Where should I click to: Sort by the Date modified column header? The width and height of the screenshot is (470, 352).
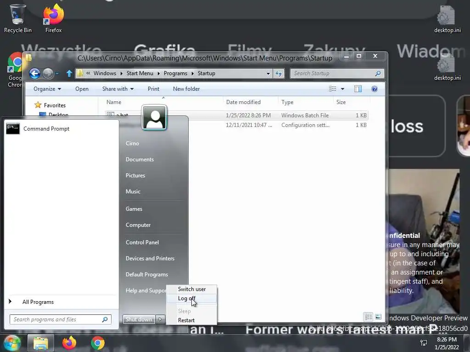click(x=251, y=102)
